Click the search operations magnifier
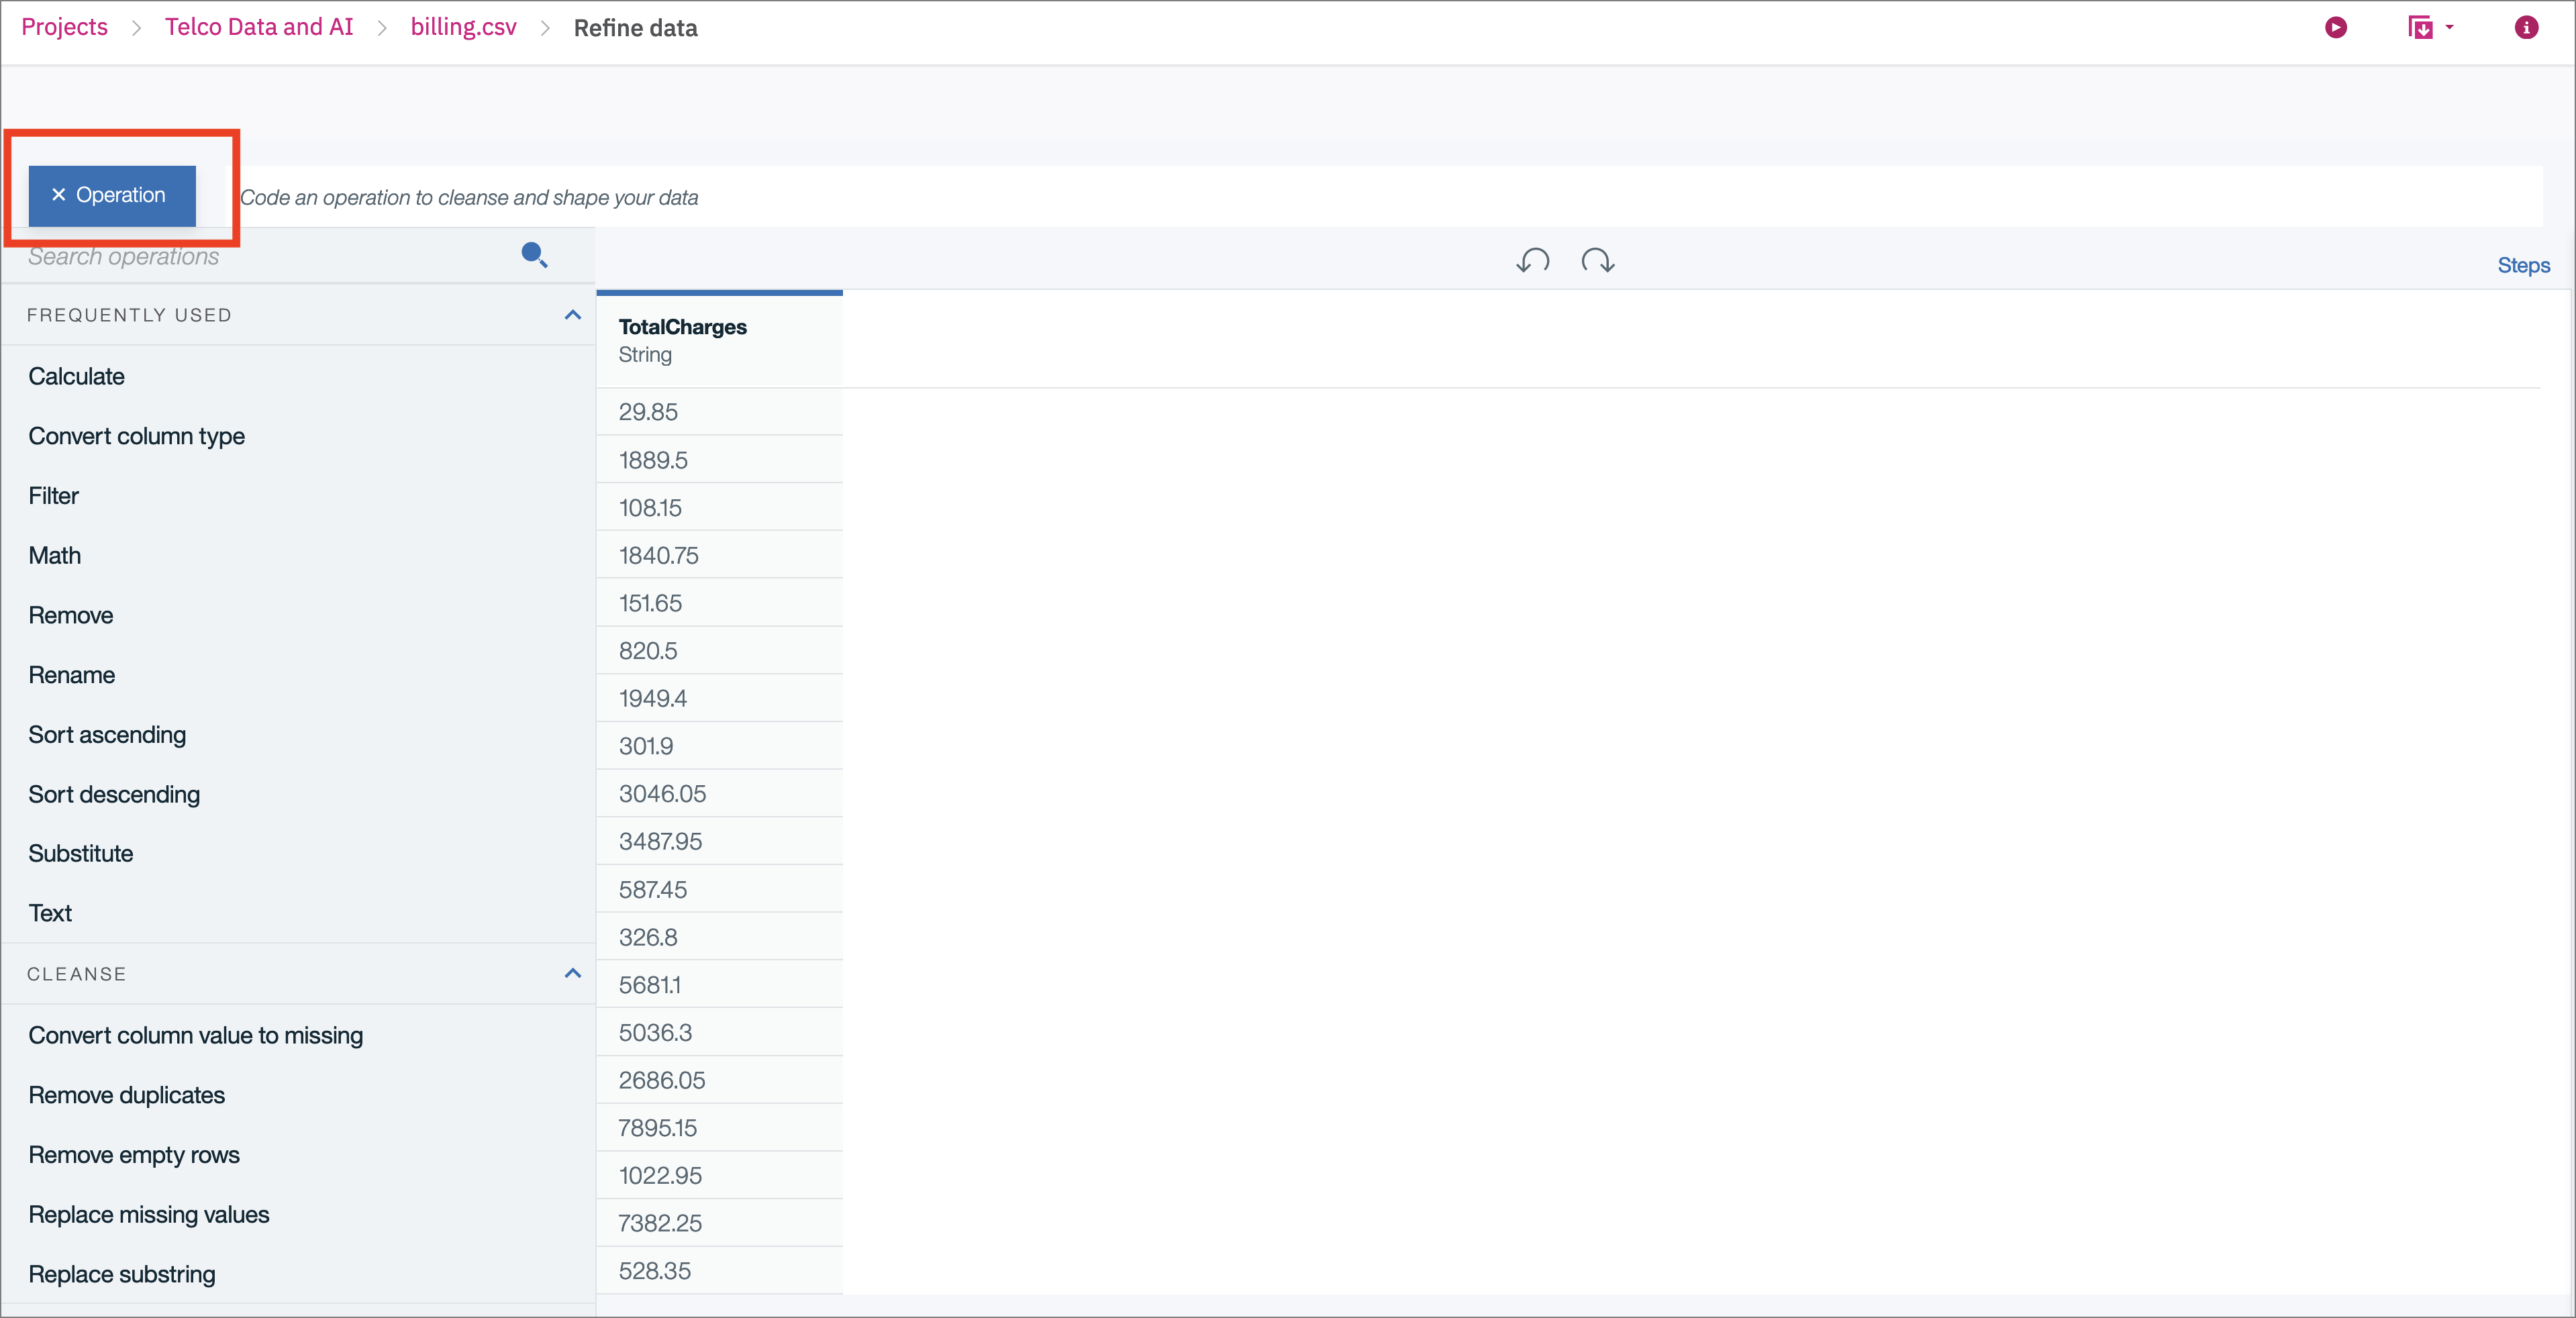2576x1318 pixels. click(534, 256)
